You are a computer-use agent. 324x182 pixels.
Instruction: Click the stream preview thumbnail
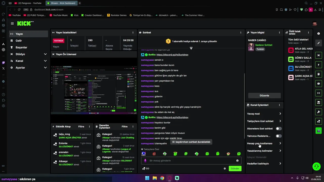coord(94,90)
